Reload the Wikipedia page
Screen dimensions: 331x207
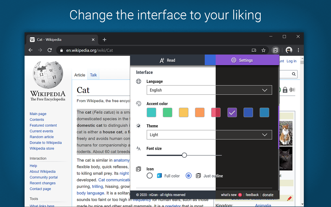tap(50, 50)
